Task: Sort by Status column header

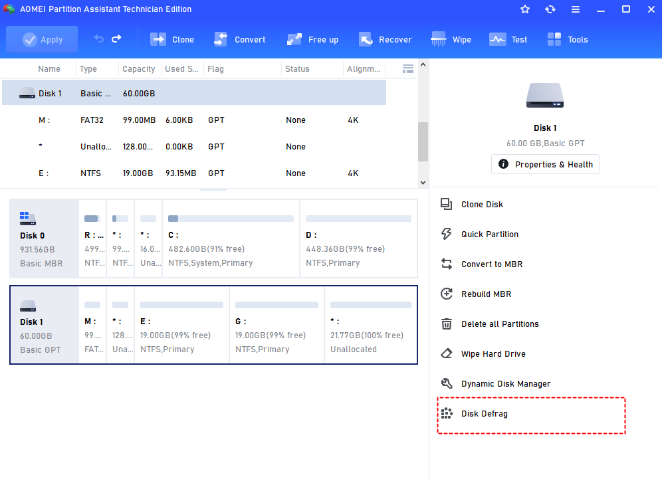Action: 297,69
